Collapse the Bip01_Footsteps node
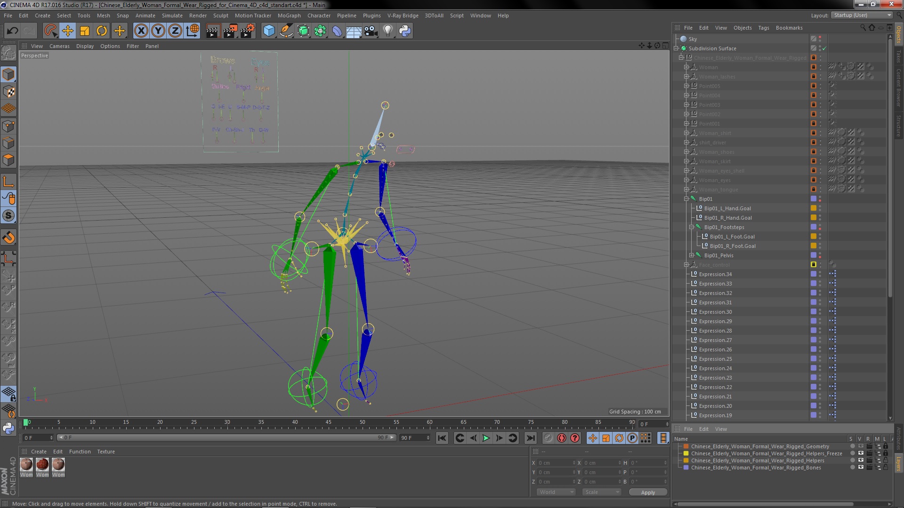This screenshot has height=508, width=904. (692, 227)
